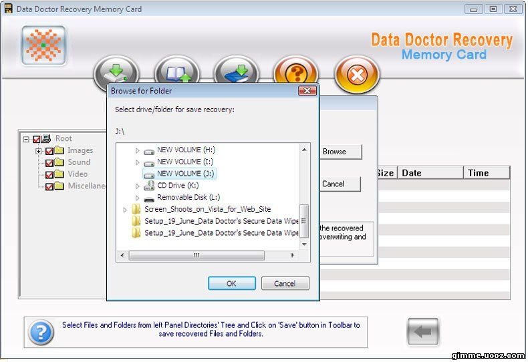Click the app icon in the title bar
Image resolution: width=528 pixels, height=362 pixels.
click(9, 9)
